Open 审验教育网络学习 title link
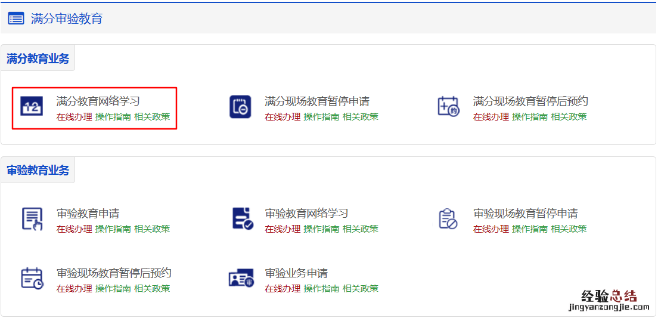This screenshot has width=658, height=318. (306, 214)
